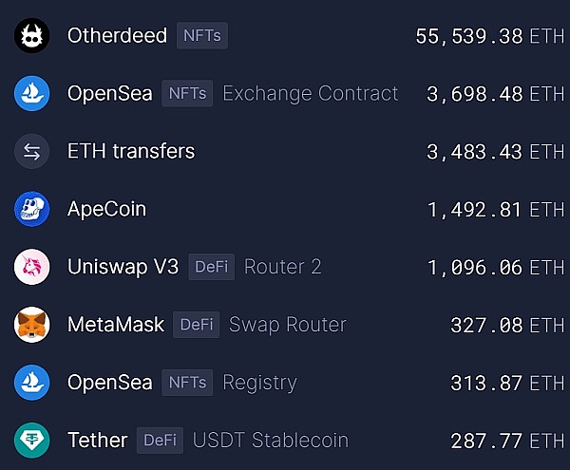Screen dimensions: 570x470
Task: Select the ETH transfers arrows icon
Action: pyautogui.click(x=32, y=151)
